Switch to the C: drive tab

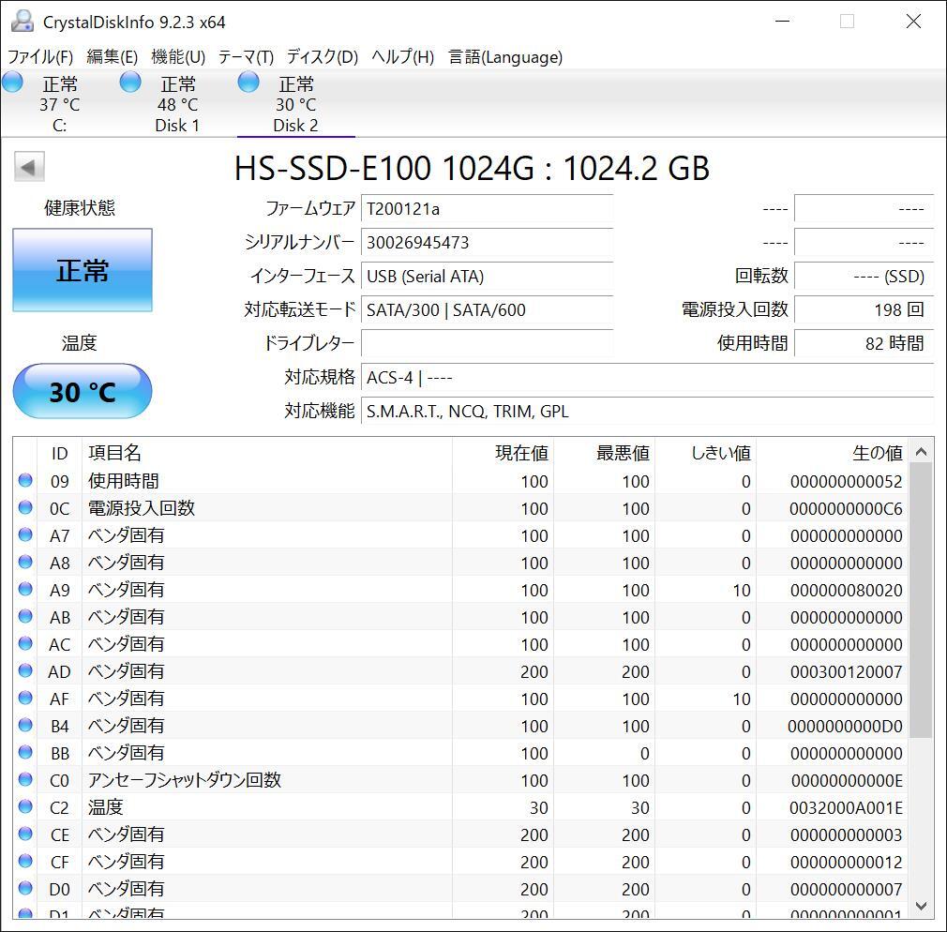(x=59, y=104)
